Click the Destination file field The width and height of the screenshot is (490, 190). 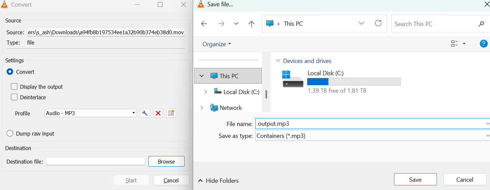click(96, 161)
